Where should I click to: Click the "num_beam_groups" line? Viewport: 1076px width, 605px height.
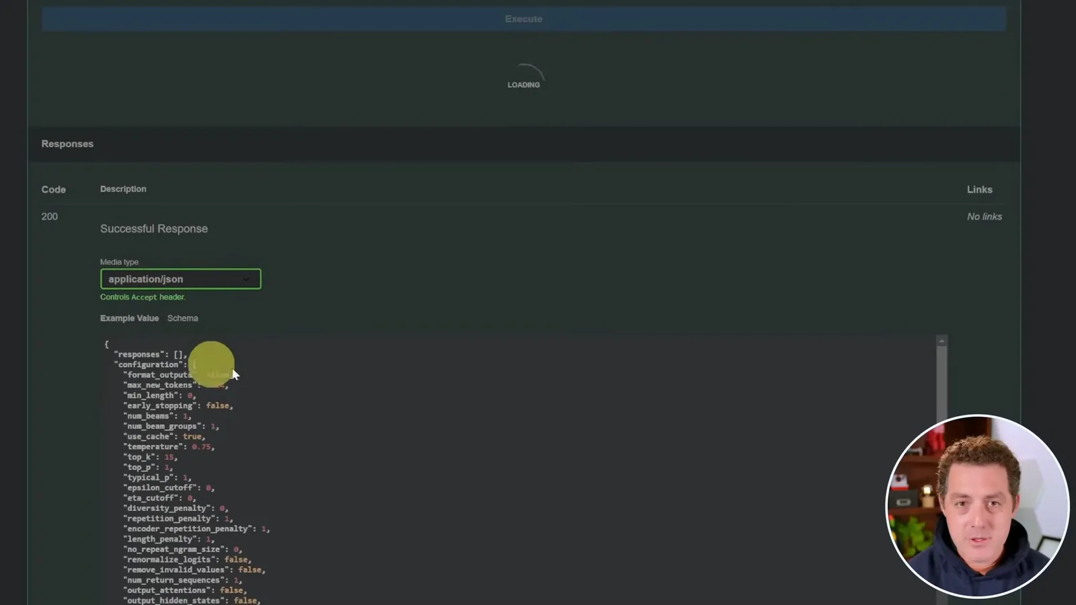(x=171, y=426)
